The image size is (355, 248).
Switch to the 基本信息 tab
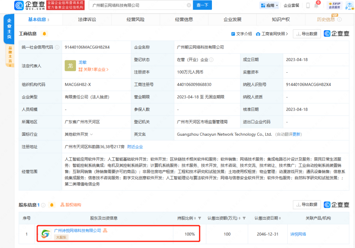point(38,19)
